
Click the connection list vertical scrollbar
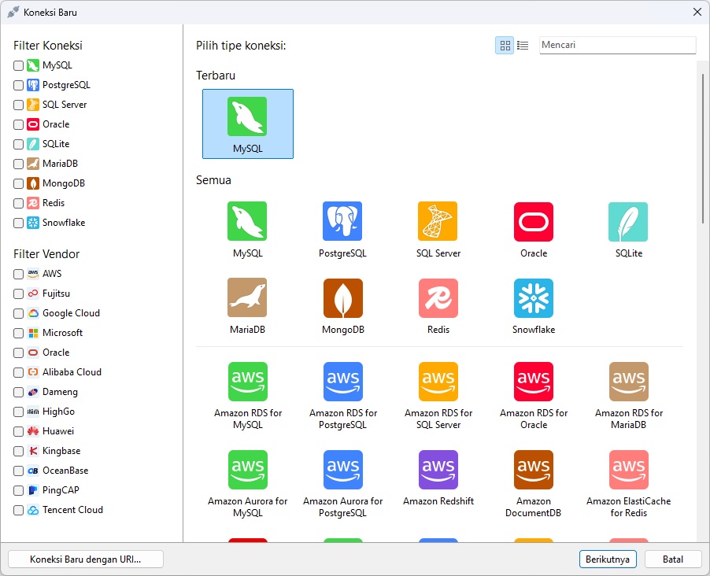click(703, 149)
